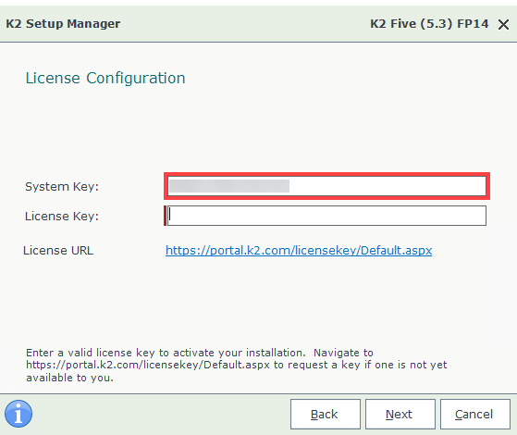
Task: Go back with the Back button
Action: (326, 415)
